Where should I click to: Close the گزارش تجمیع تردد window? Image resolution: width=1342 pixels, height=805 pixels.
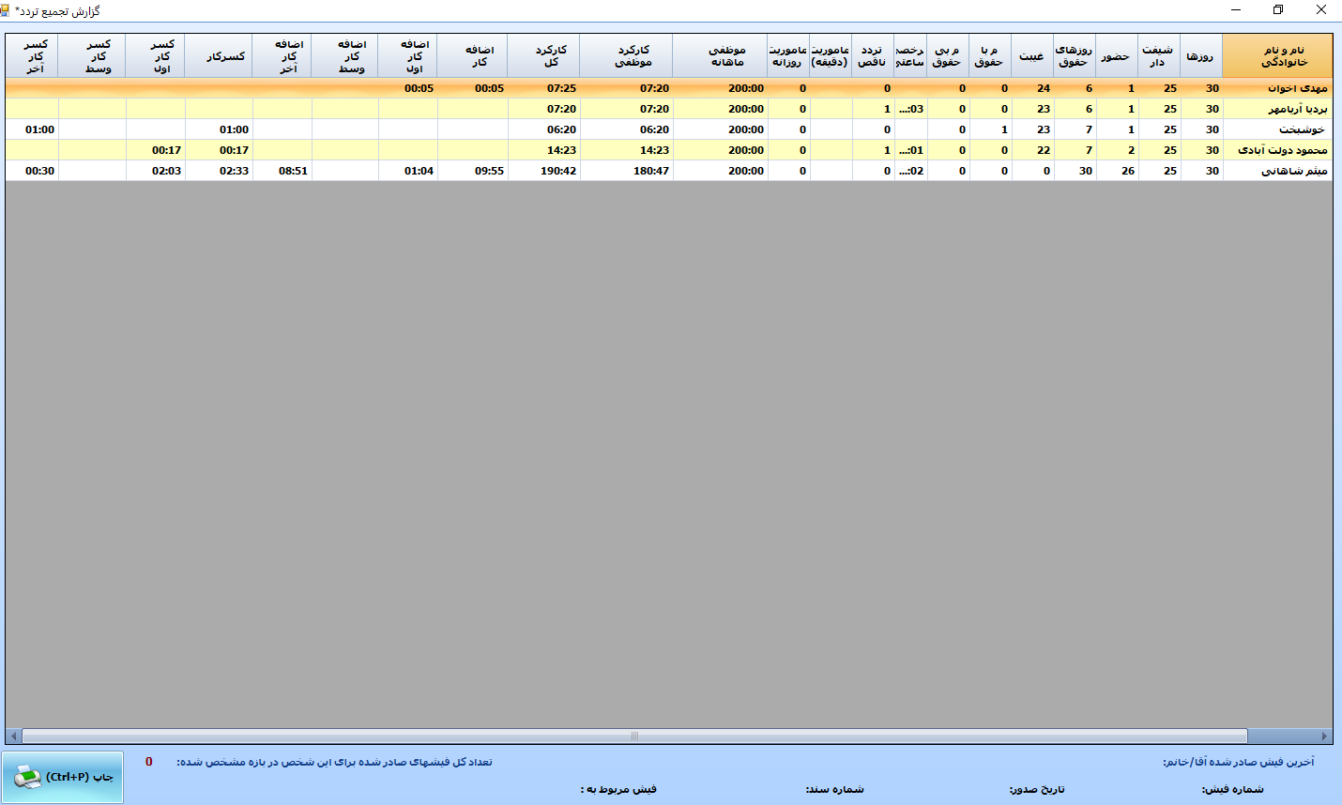point(1320,10)
